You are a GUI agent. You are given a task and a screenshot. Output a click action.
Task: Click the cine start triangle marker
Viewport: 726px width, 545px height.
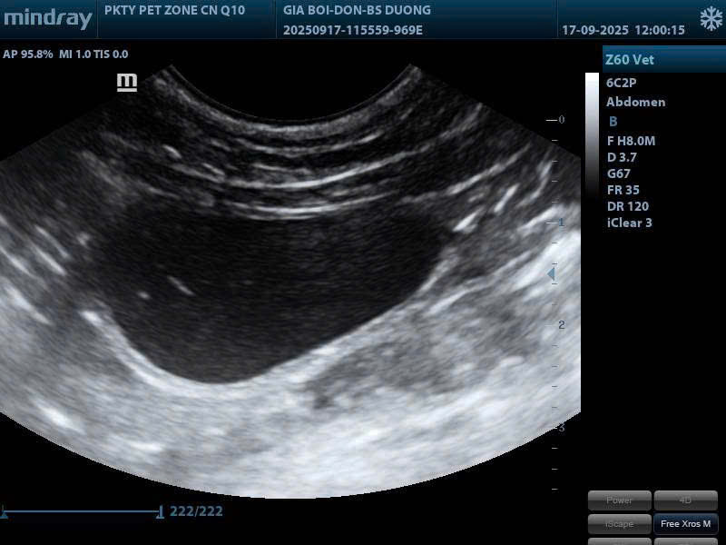pyautogui.click(x=5, y=514)
